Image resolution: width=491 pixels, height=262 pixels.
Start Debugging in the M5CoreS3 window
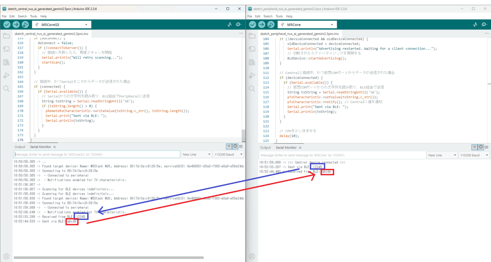point(25,24)
